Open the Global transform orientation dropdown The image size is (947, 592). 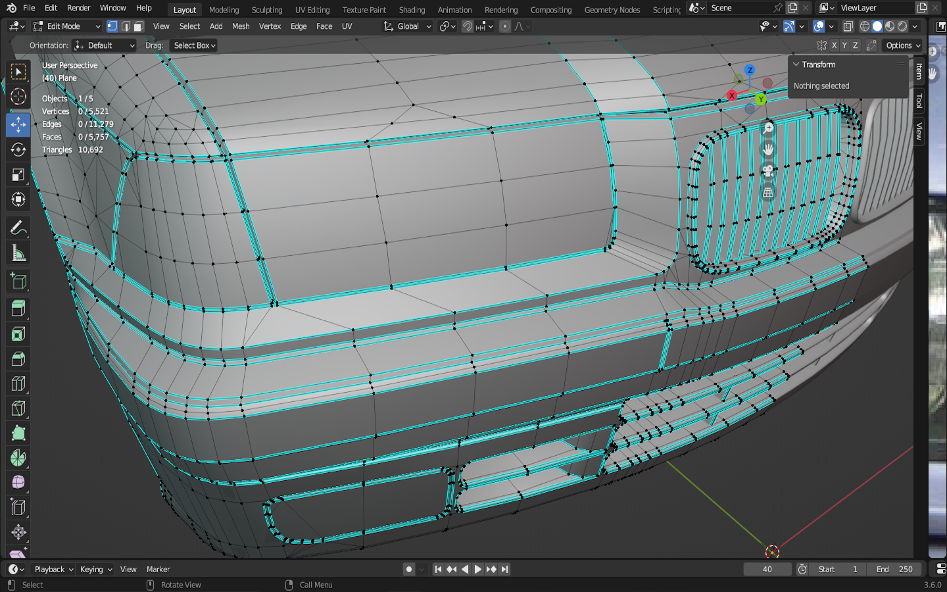coord(408,26)
